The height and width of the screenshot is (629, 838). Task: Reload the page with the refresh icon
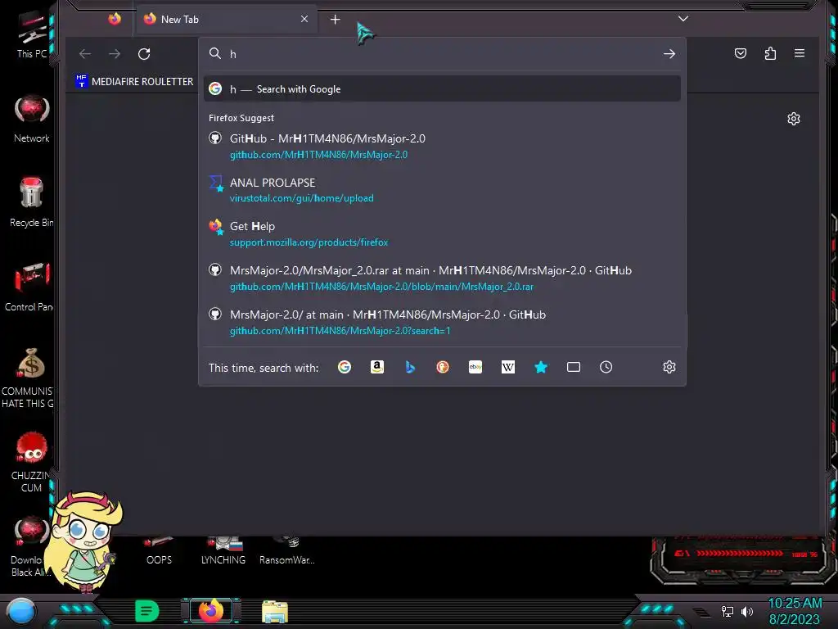[x=144, y=54]
